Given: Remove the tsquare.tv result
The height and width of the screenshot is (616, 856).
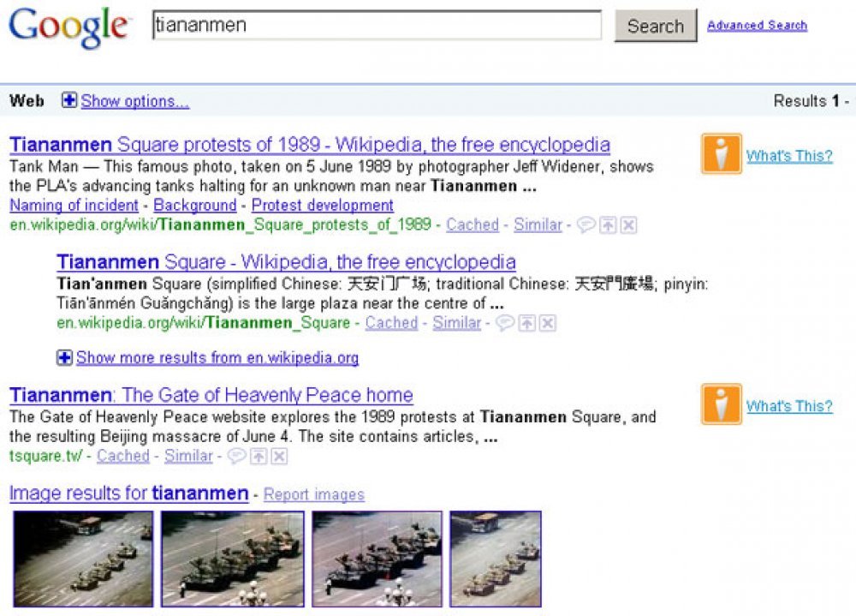Looking at the screenshot, I should [279, 456].
